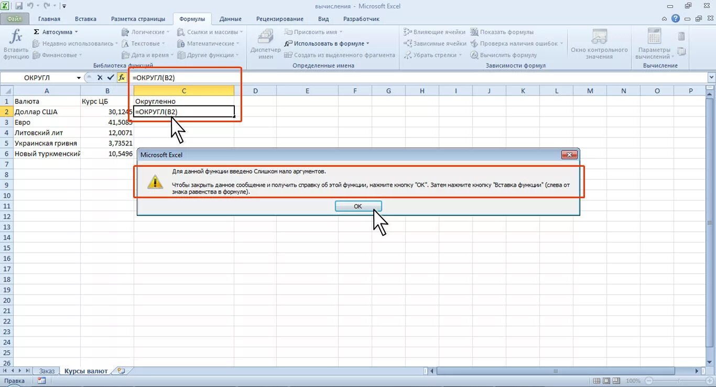
Task: Expand the Undo dropdown arrow
Action: coord(39,6)
